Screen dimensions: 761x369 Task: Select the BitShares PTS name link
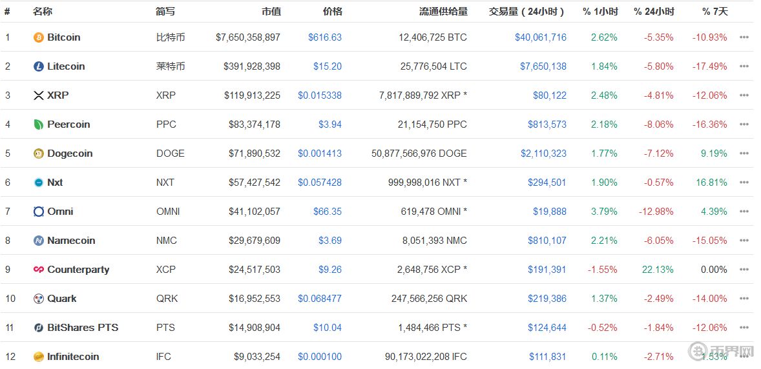(83, 328)
